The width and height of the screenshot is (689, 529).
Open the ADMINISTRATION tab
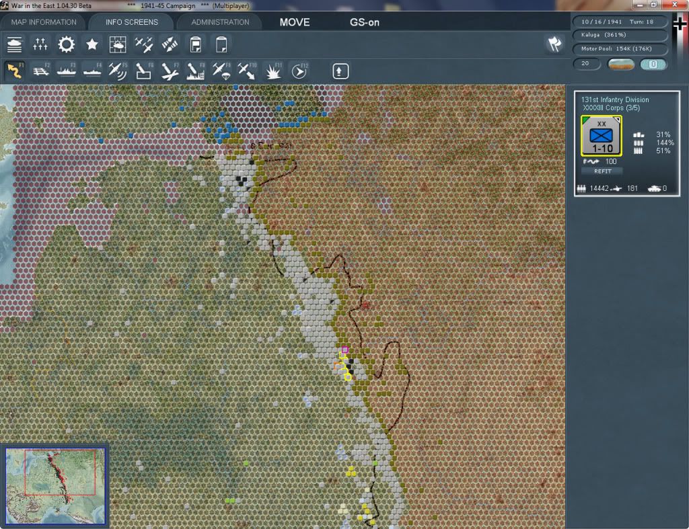(x=220, y=22)
